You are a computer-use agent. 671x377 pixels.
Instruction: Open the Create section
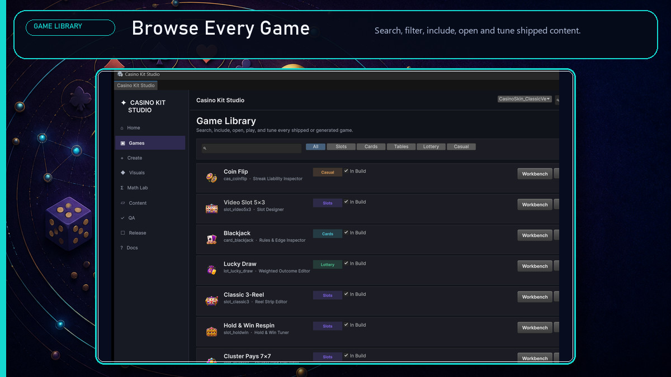coord(150,158)
